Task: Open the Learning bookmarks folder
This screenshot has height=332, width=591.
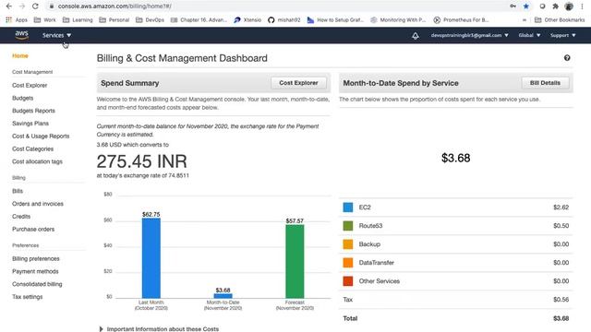Action: (x=78, y=20)
